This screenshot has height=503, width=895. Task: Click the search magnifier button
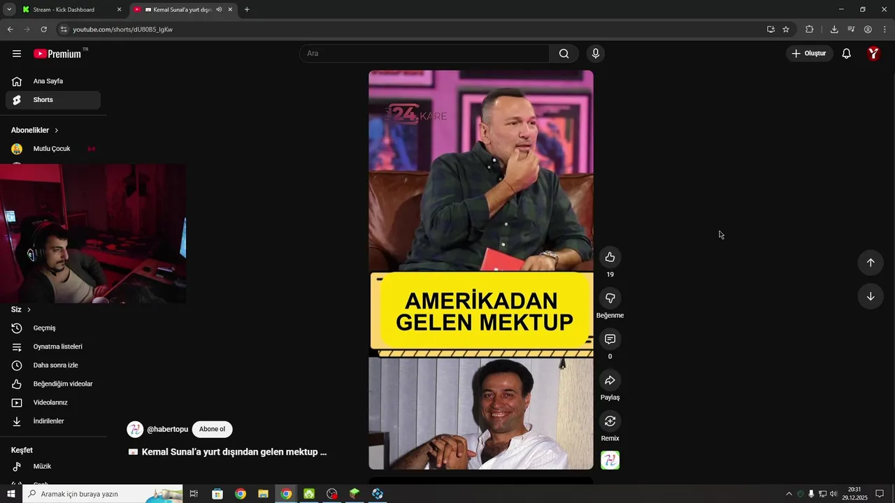click(564, 54)
